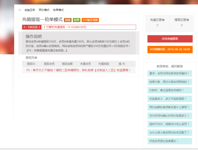
Task: Click the 教程帮助，疑问解答 heading
Action: point(170,66)
